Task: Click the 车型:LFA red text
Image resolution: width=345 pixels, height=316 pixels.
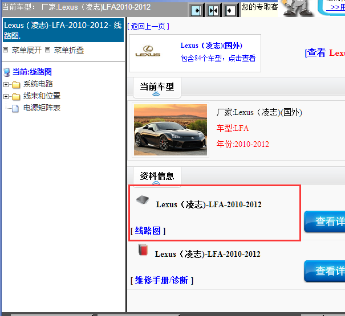Action: [x=233, y=128]
